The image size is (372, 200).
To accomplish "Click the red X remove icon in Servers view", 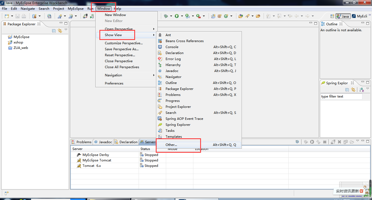I will (339, 142).
